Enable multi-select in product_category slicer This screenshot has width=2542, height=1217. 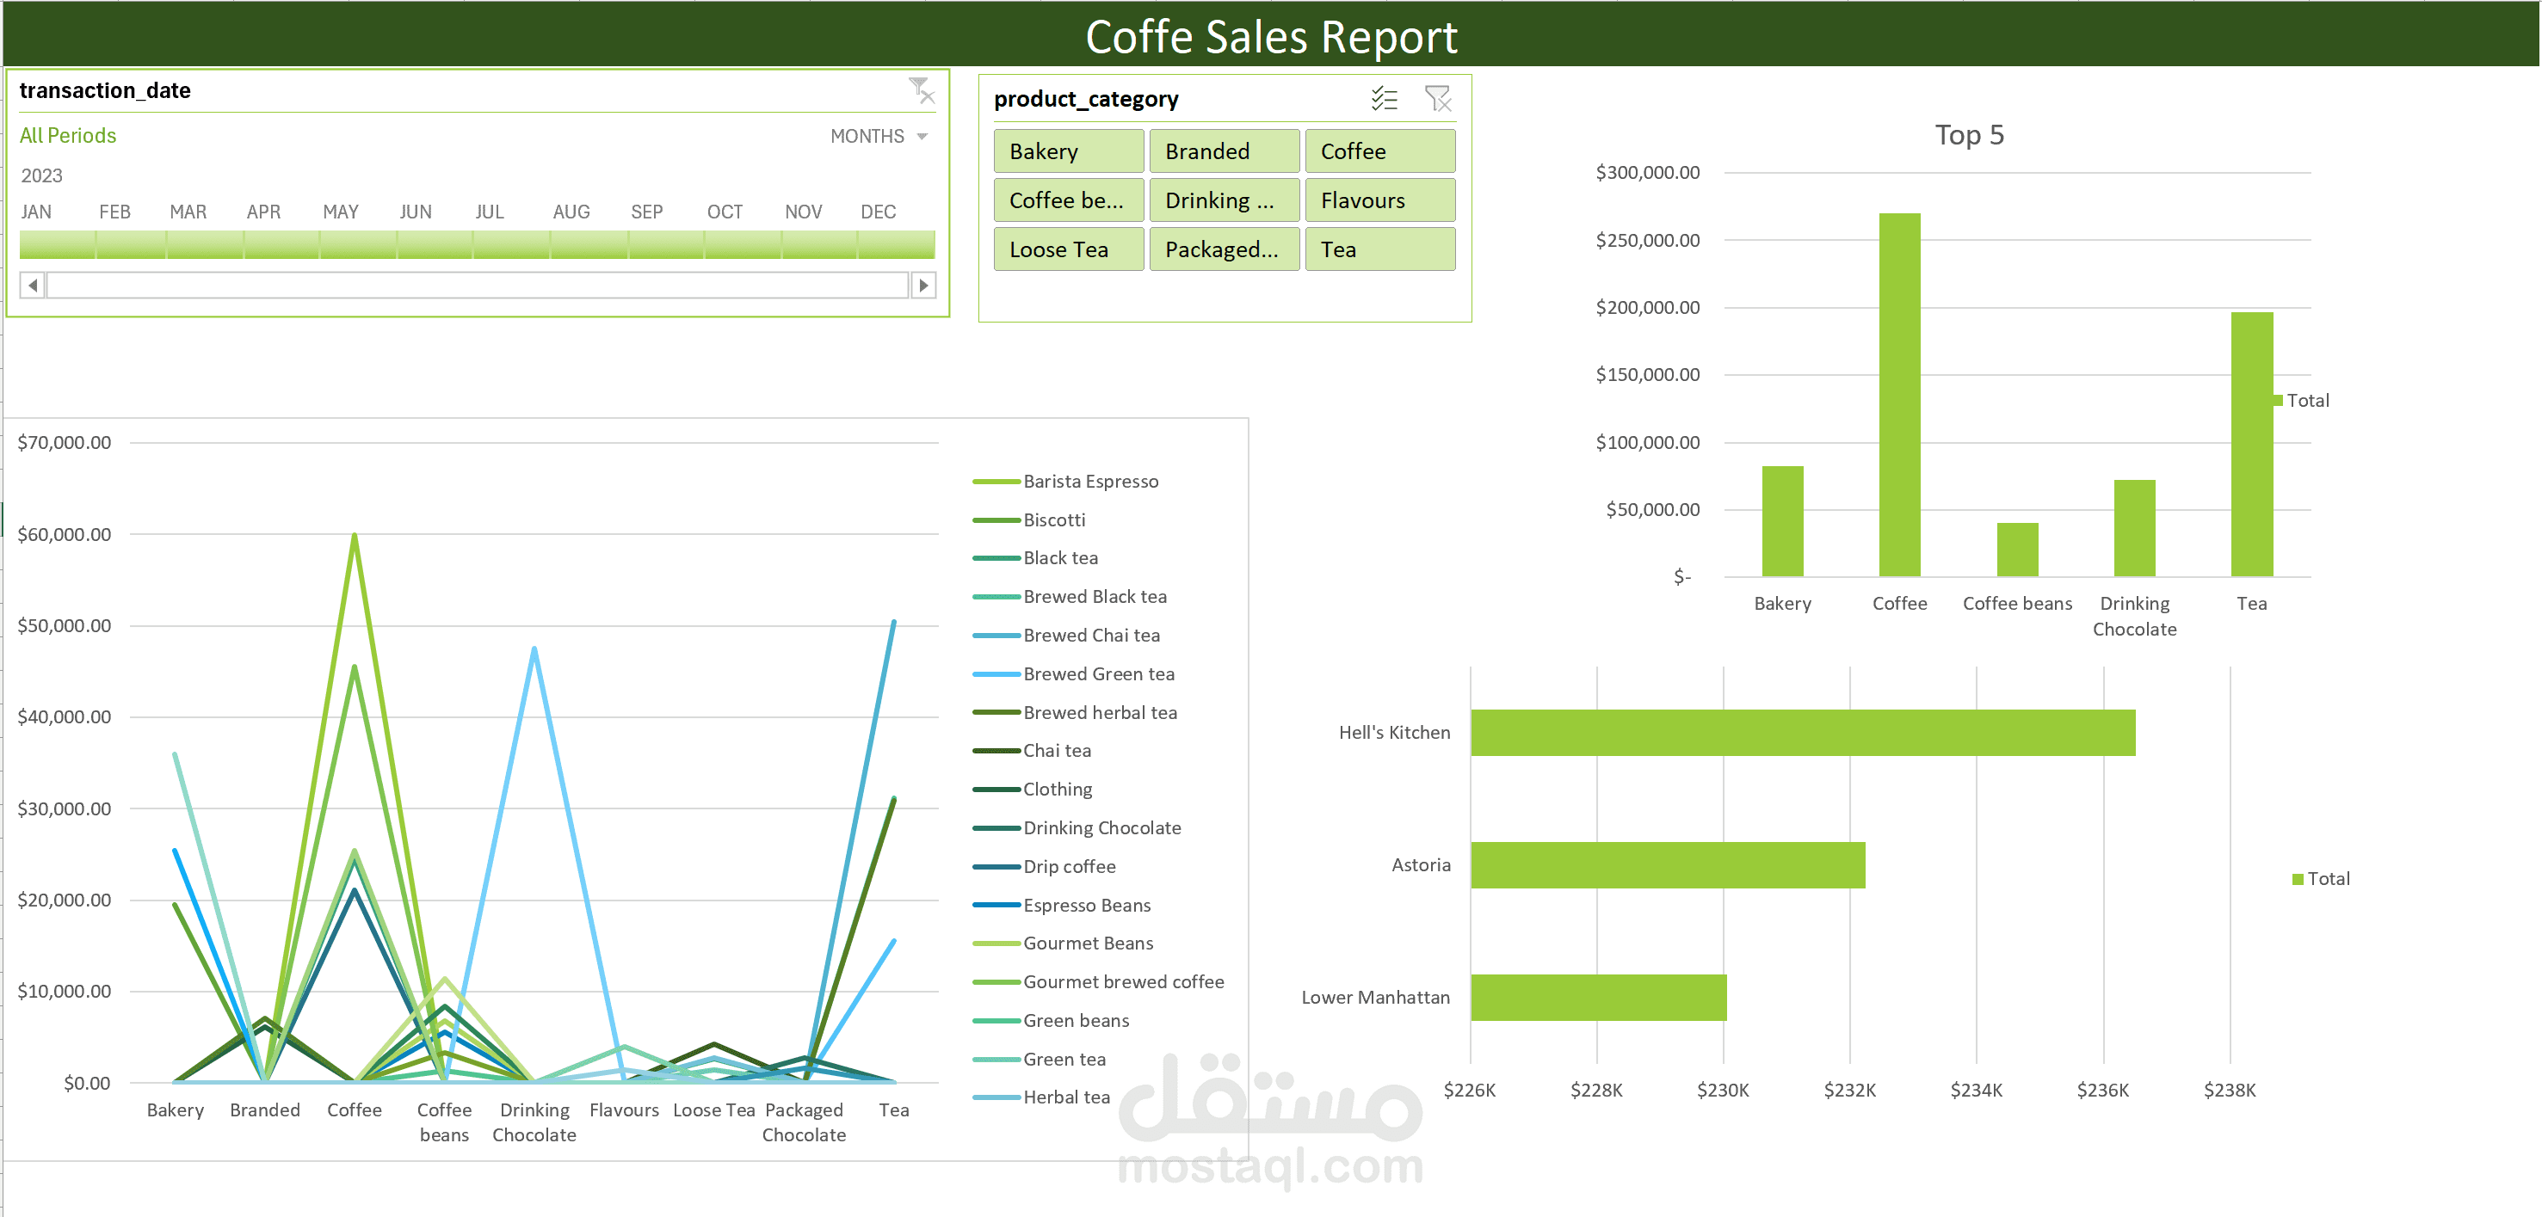[1385, 99]
